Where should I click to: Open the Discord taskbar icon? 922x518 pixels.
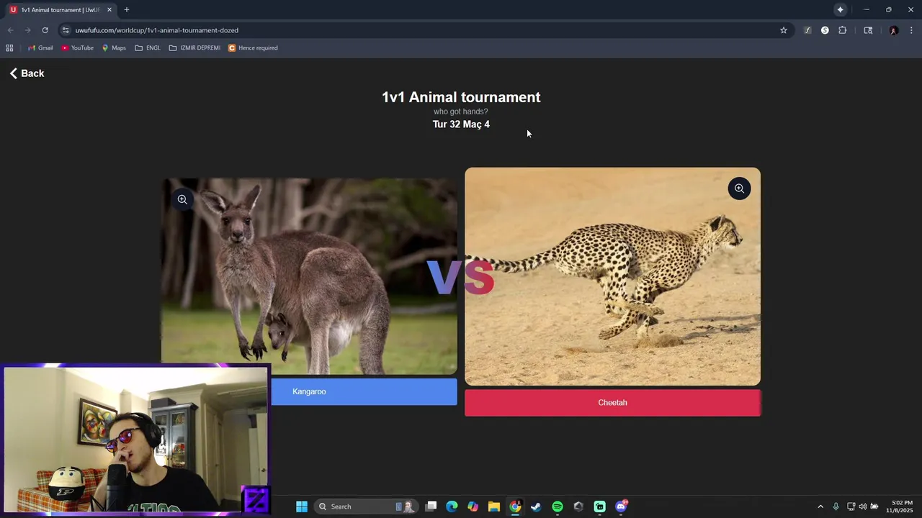(x=621, y=506)
